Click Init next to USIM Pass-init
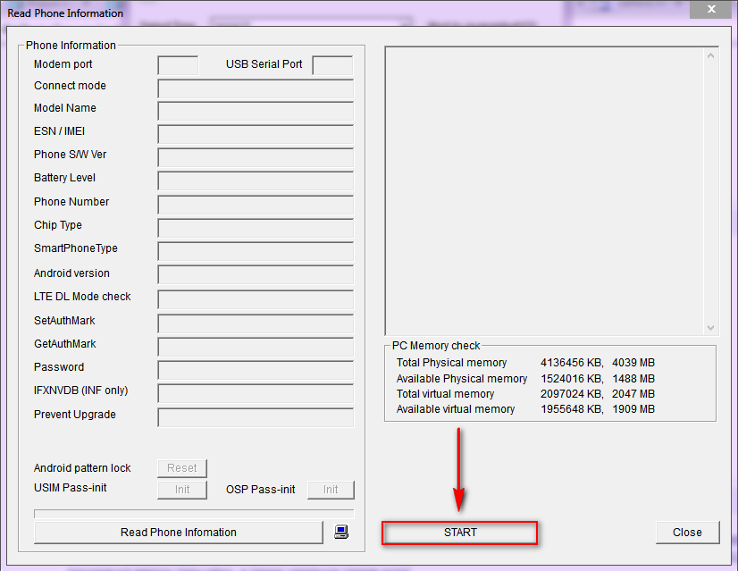This screenshot has width=738, height=571. (182, 490)
